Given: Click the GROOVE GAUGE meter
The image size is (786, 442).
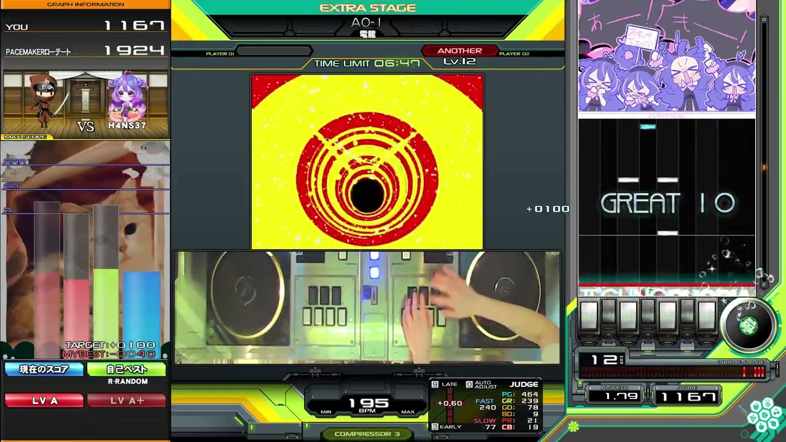Looking at the screenshot, I should pos(672,371).
